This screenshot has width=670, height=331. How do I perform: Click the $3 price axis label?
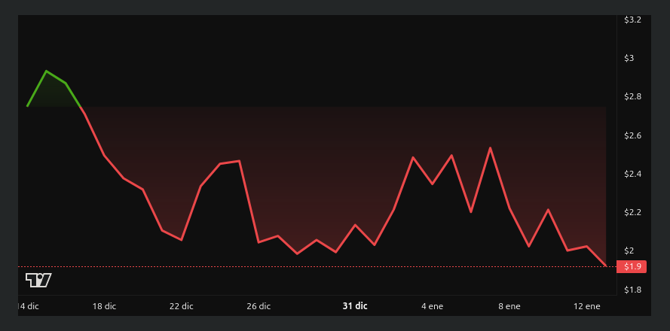coord(629,59)
